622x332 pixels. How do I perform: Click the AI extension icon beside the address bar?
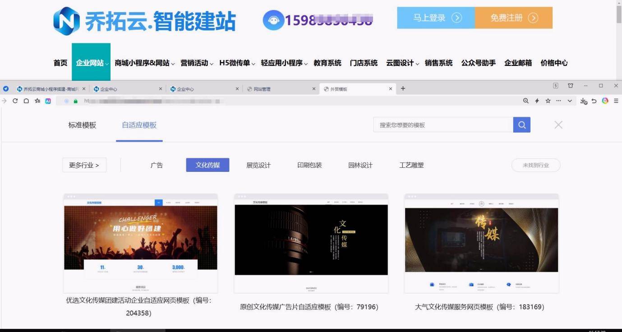click(x=48, y=101)
